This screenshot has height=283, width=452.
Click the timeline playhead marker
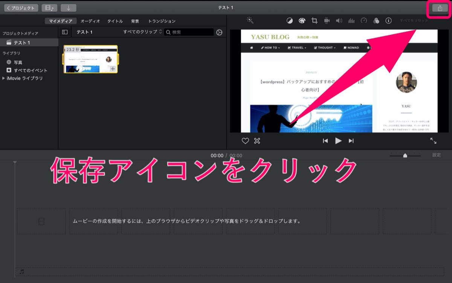(15, 162)
